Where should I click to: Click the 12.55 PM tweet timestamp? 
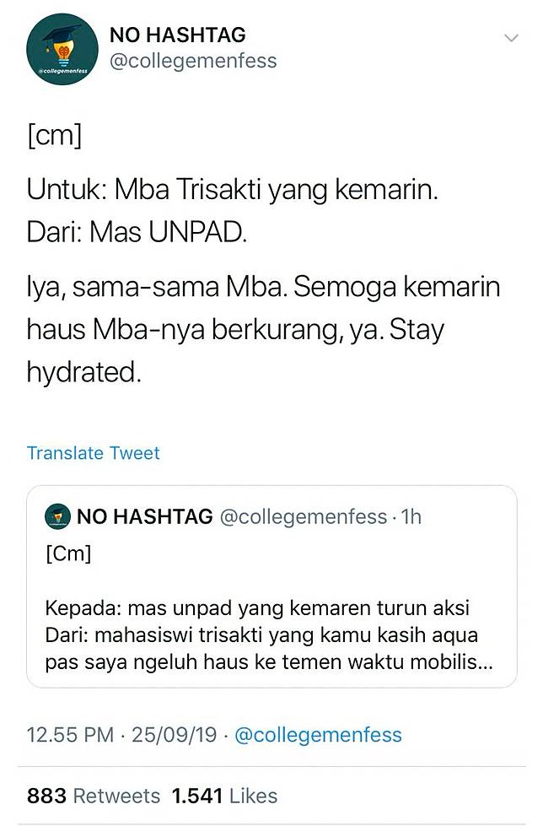[x=70, y=735]
